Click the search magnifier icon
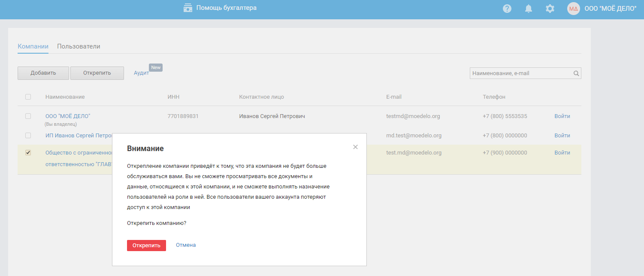Viewport: 644px width, 276px height. pyautogui.click(x=576, y=73)
